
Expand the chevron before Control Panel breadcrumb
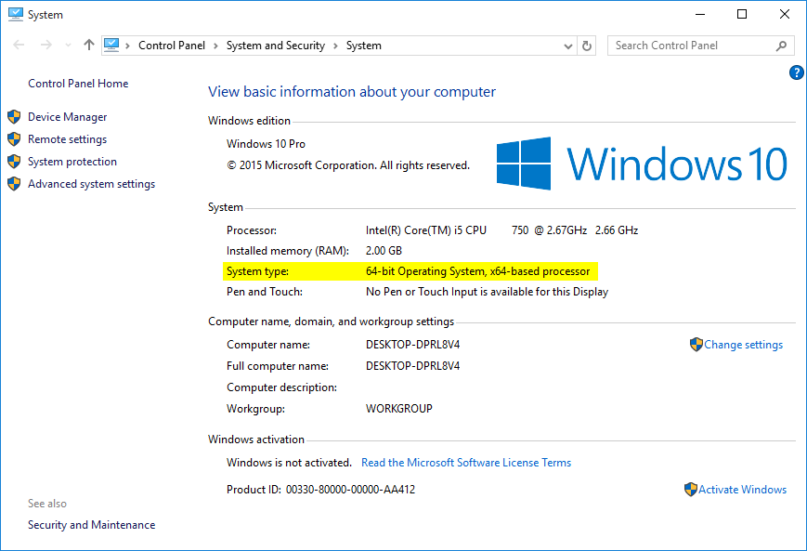(x=127, y=46)
